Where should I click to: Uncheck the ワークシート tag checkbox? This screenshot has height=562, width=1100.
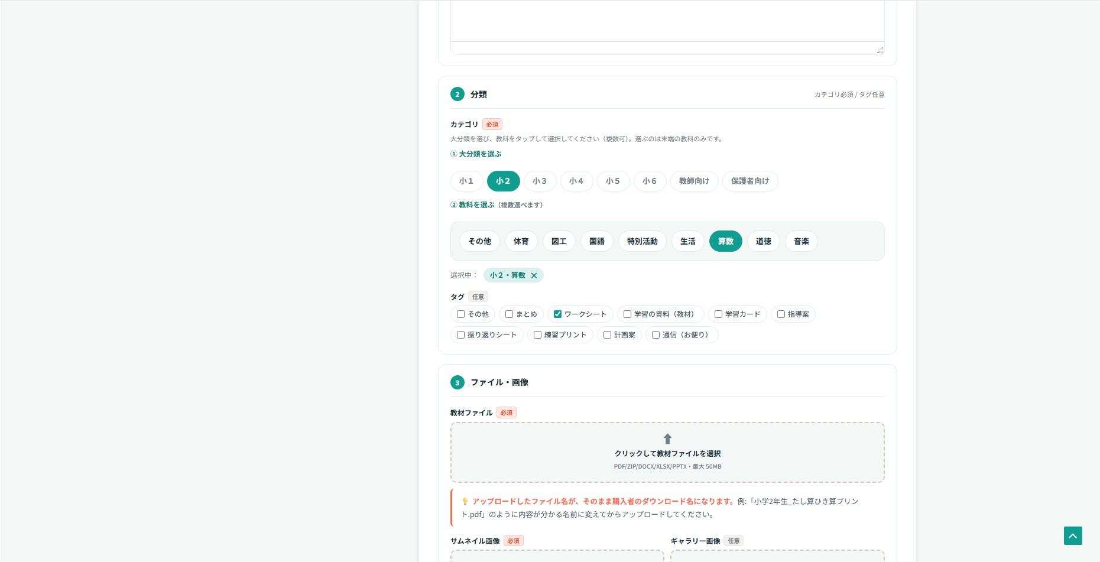pos(557,314)
